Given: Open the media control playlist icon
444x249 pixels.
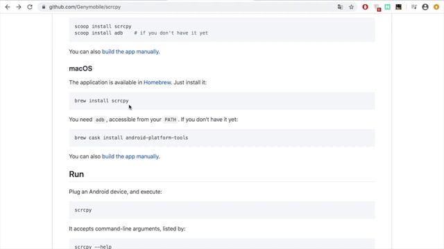Looking at the screenshot, I should 414,7.
